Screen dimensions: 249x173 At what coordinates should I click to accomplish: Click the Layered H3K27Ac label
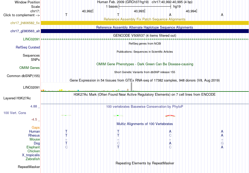click(x=17, y=98)
